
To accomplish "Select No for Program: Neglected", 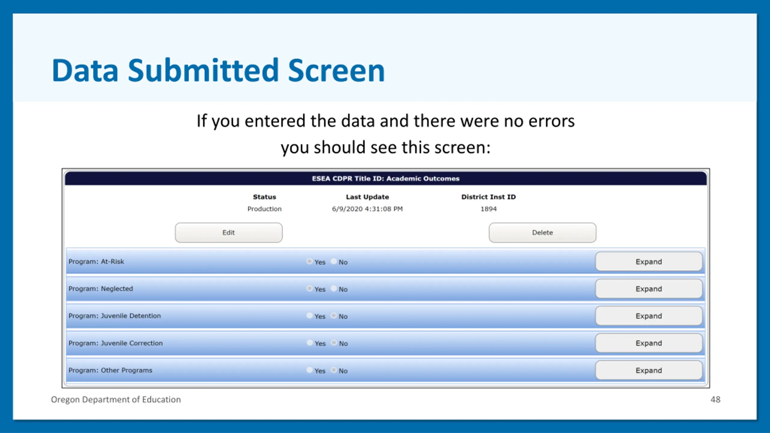I will 334,288.
